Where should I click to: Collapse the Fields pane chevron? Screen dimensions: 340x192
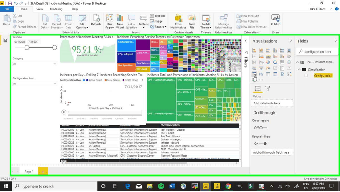335,41
